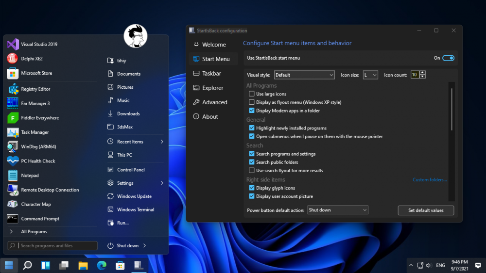The image size is (486, 273).
Task: Open Registry Editor icon
Action: pyautogui.click(x=13, y=89)
